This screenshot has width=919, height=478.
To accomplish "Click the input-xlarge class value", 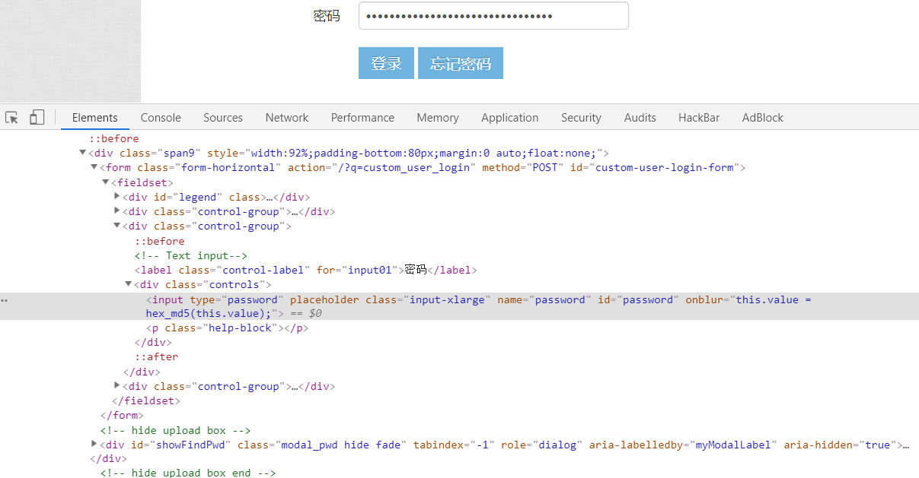I will [x=448, y=299].
